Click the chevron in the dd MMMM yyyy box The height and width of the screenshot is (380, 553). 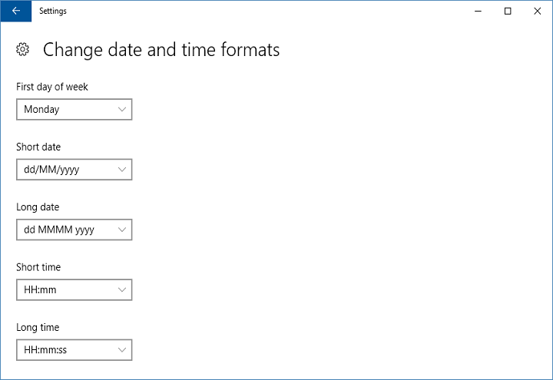pyautogui.click(x=122, y=230)
